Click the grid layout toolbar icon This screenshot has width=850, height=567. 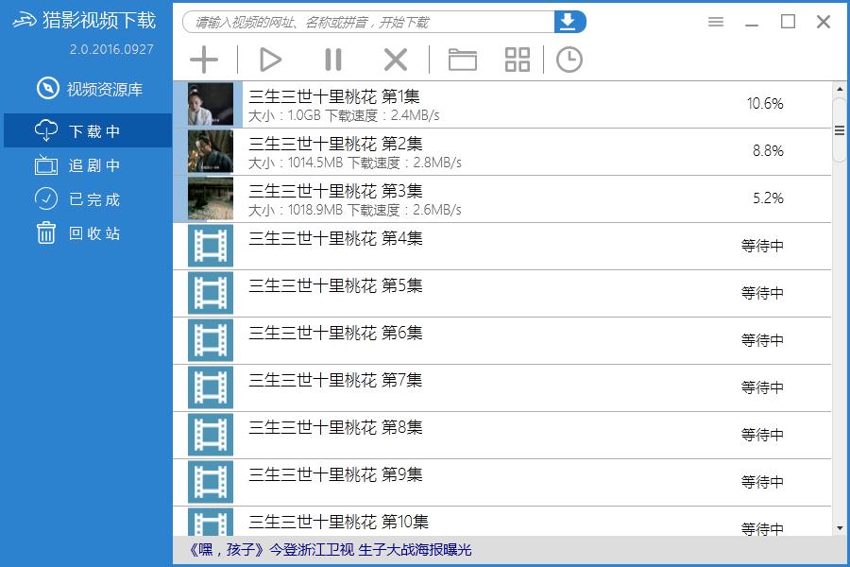point(516,59)
